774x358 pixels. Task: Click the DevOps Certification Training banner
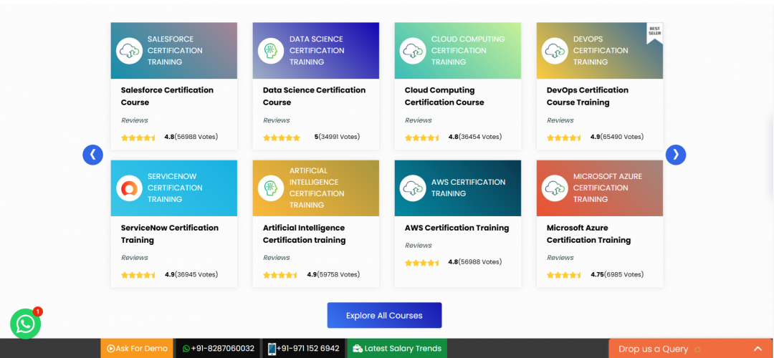(600, 50)
